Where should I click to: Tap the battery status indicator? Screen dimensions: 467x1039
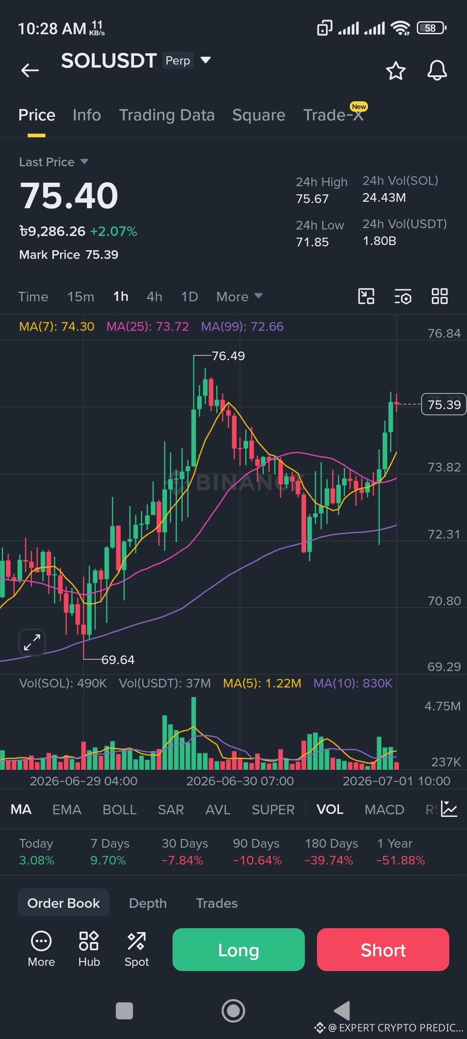click(x=432, y=28)
